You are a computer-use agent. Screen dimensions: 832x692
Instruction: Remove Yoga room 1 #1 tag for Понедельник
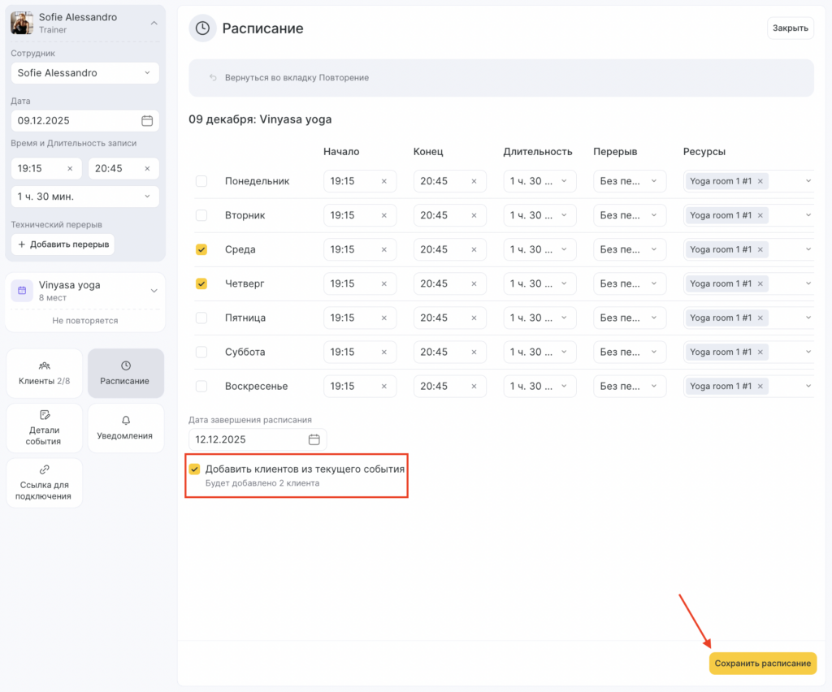(760, 181)
